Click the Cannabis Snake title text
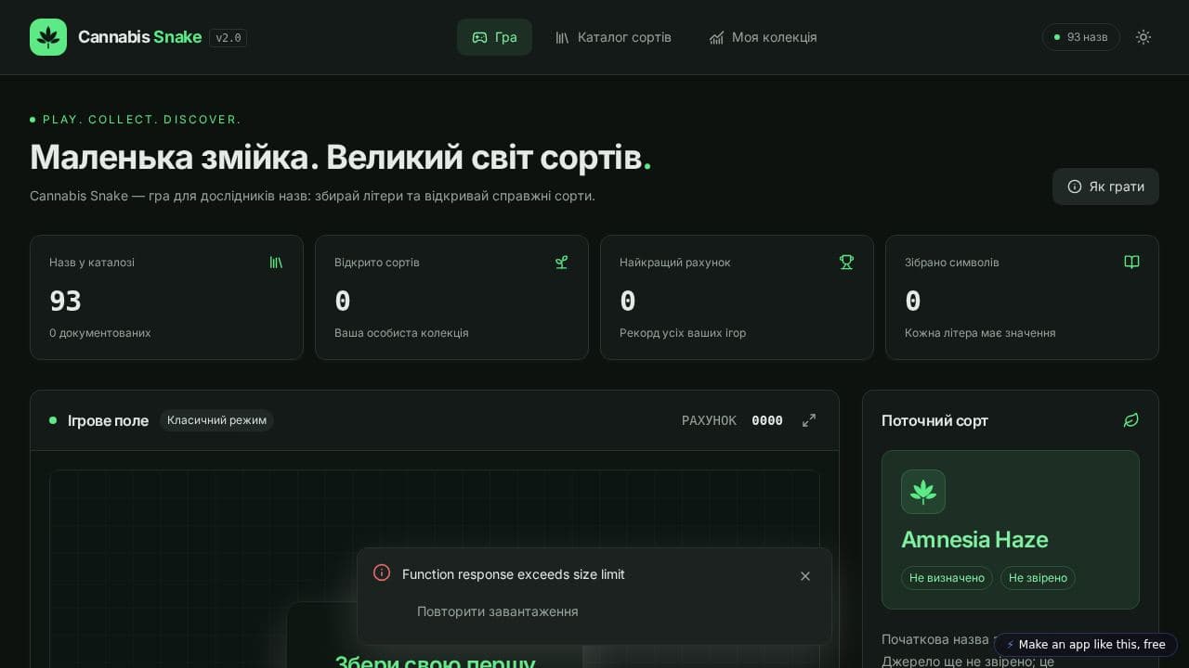The height and width of the screenshot is (668, 1189). pyautogui.click(x=139, y=37)
